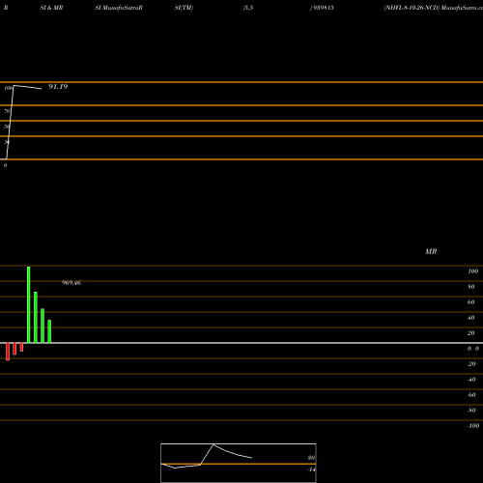The width and height of the screenshot is (483, 483).
Task: Click the MR axis label -100
Action: [x=473, y=426]
